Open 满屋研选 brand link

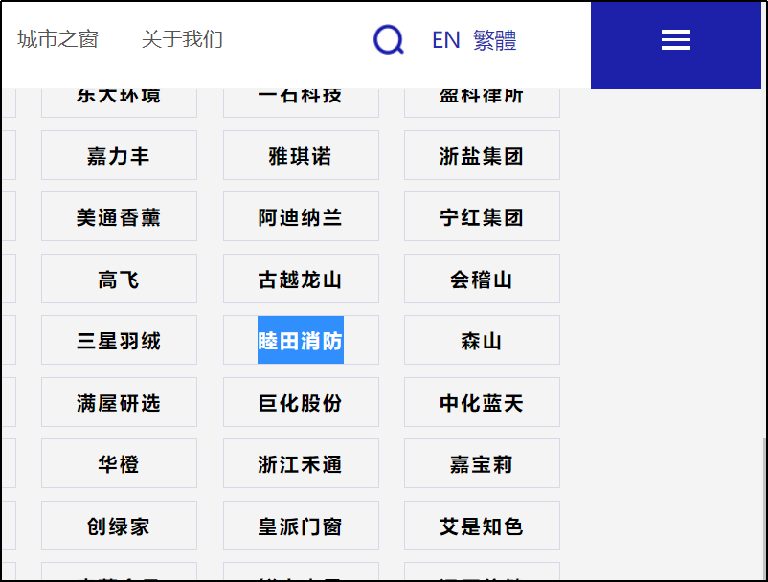(x=119, y=402)
